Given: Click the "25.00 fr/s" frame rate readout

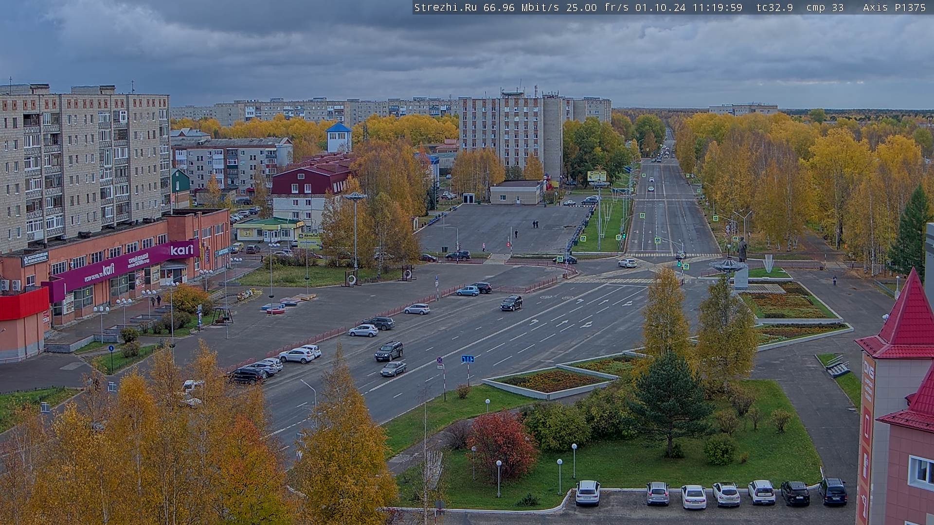Looking at the screenshot, I should click(x=597, y=7).
